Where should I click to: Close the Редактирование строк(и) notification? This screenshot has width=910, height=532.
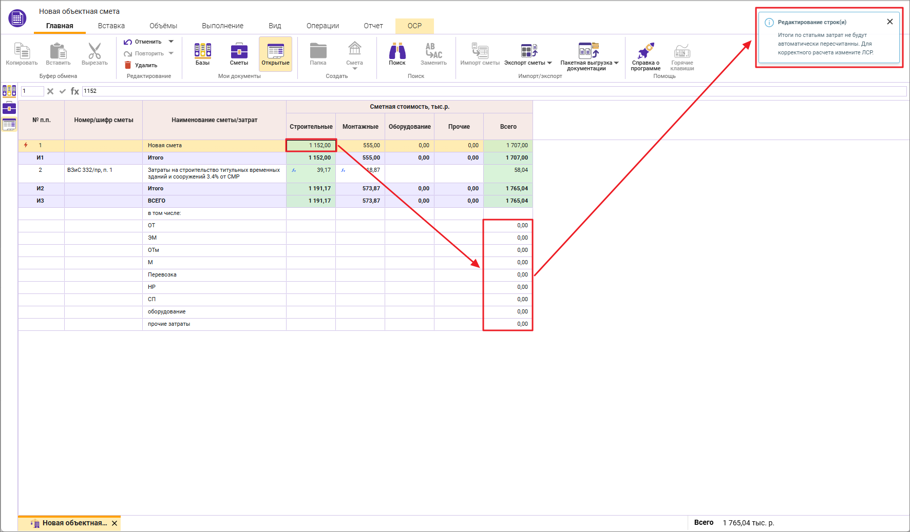click(889, 22)
